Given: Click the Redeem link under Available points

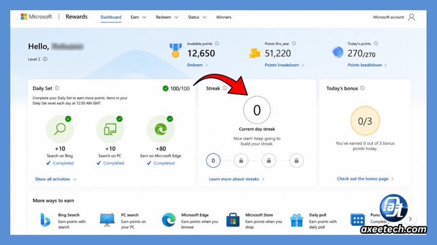Looking at the screenshot, I should coord(198,65).
